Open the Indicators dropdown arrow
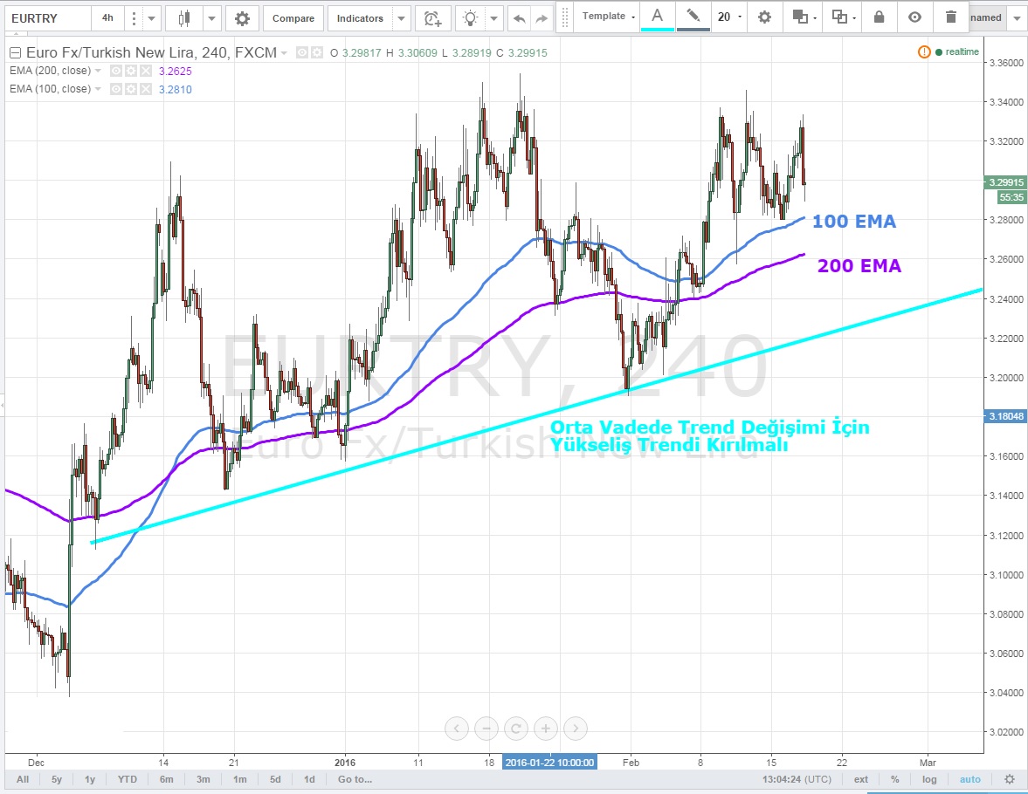This screenshot has width=1028, height=794. pos(400,17)
